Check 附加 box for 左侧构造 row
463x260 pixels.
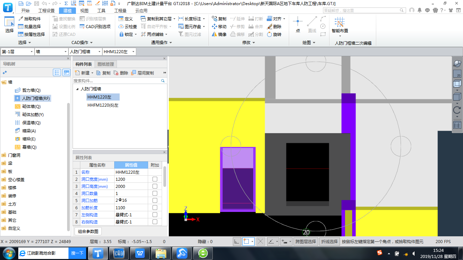[155, 215]
